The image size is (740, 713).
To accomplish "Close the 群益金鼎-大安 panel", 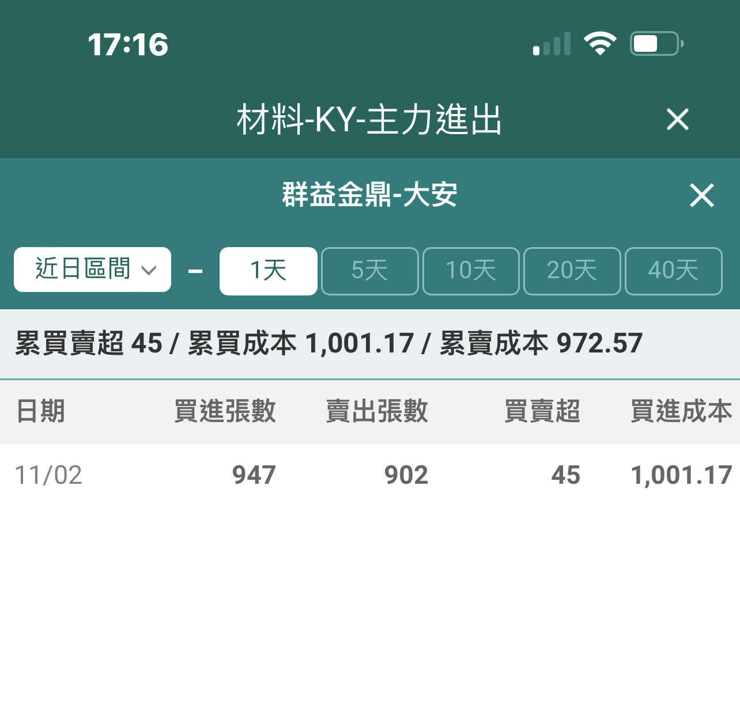I will coord(702,196).
